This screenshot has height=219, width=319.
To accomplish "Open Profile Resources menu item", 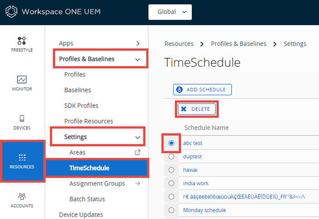I will [x=88, y=121].
